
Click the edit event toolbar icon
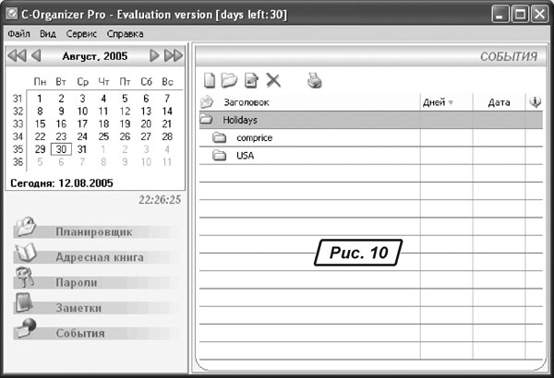tap(251, 81)
